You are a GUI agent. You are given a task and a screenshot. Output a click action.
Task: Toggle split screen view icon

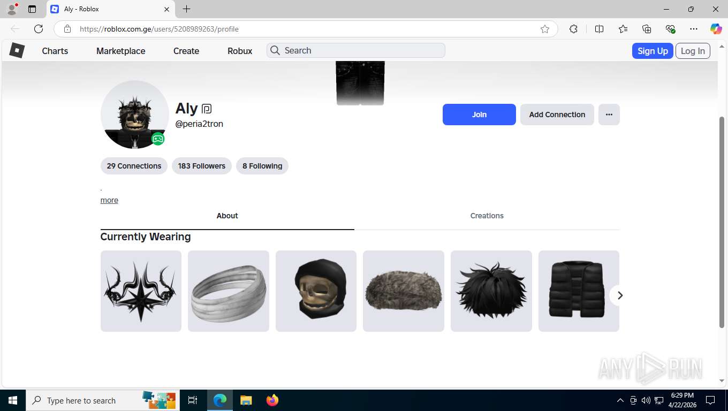click(x=599, y=29)
